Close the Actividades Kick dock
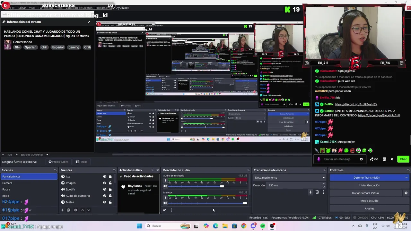This screenshot has width=411, height=231. coord(157,170)
